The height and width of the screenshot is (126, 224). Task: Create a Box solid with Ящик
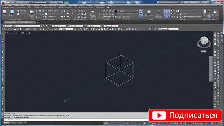coord(5,13)
